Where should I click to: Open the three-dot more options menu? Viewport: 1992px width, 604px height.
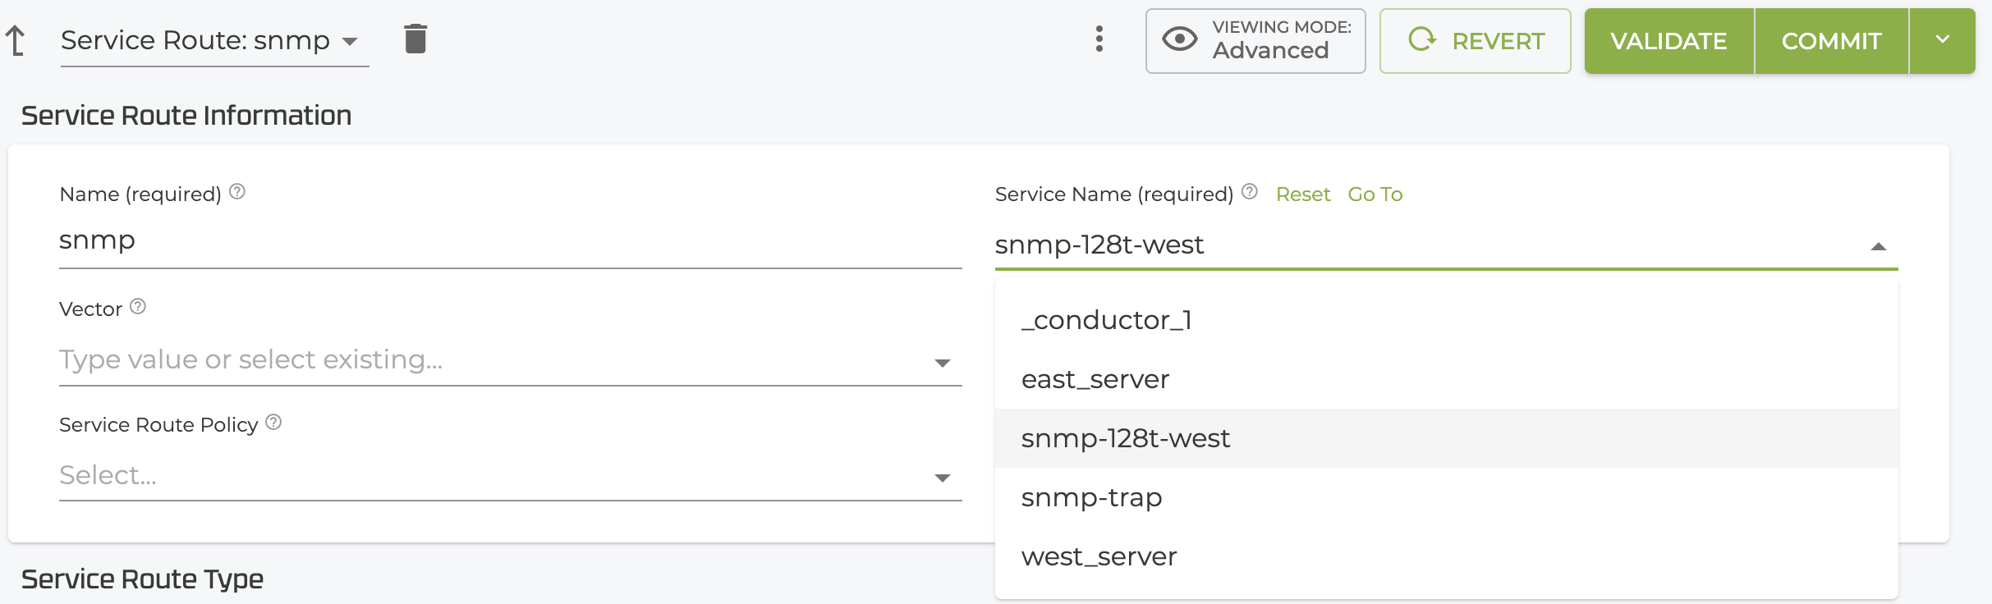(x=1099, y=39)
